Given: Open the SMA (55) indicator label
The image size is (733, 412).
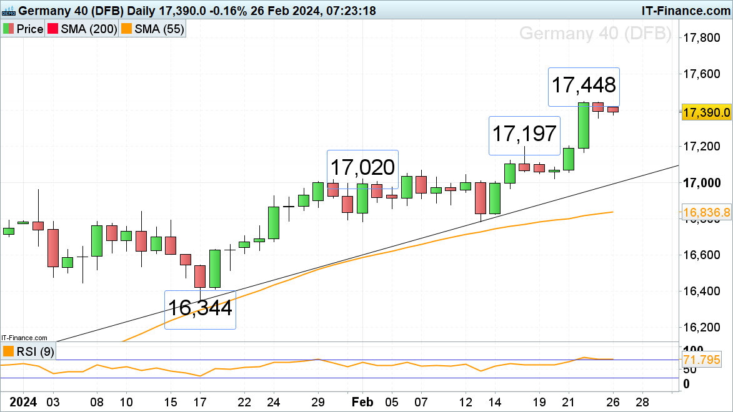Looking at the screenshot, I should coord(159,29).
